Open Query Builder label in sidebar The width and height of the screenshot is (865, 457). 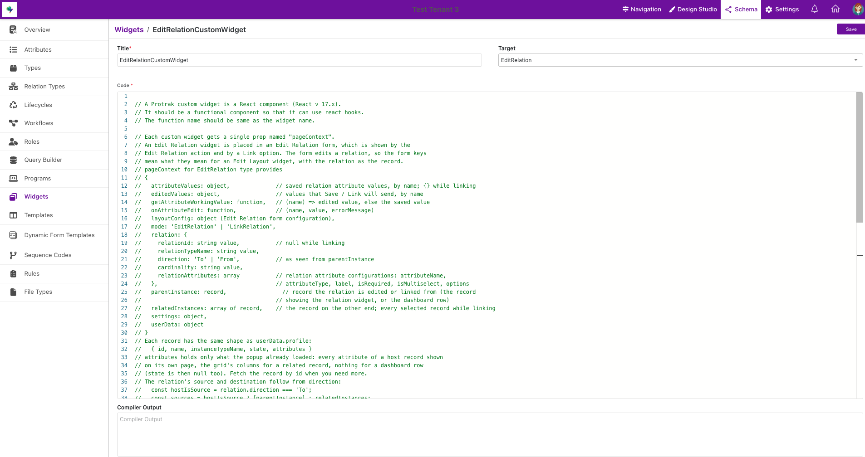pos(43,160)
